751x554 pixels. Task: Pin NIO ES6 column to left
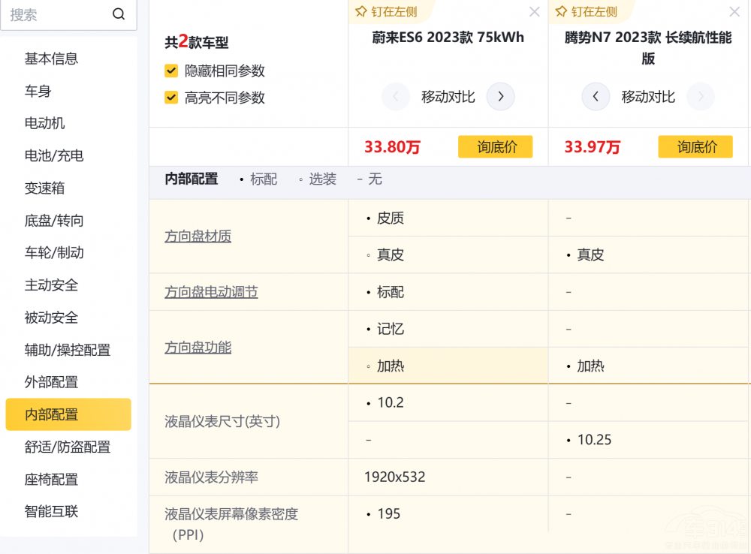point(385,12)
